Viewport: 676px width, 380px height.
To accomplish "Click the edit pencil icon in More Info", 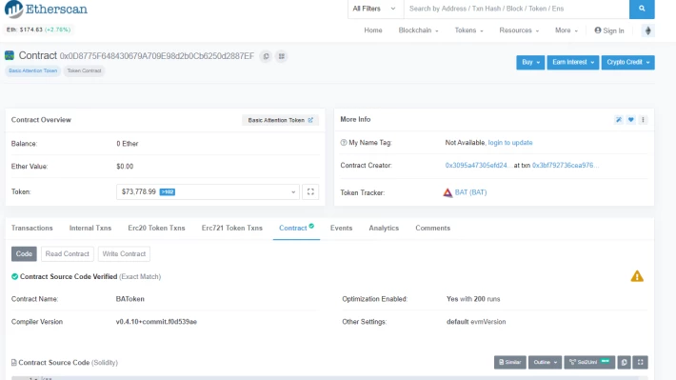I will 619,120.
